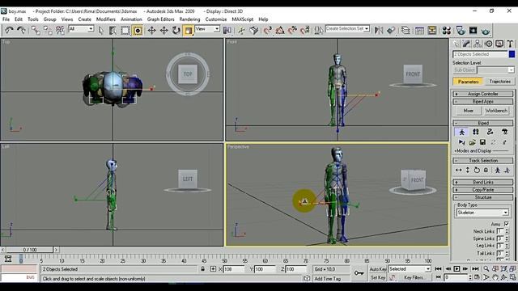Toggle the Spinner Snap icon
Image resolution: width=518 pixels, height=291 pixels.
click(305, 31)
